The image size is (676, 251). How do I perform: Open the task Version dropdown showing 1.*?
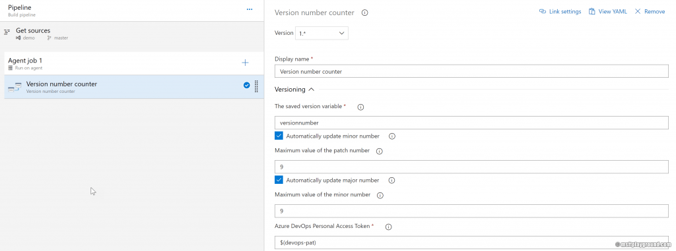click(x=321, y=33)
